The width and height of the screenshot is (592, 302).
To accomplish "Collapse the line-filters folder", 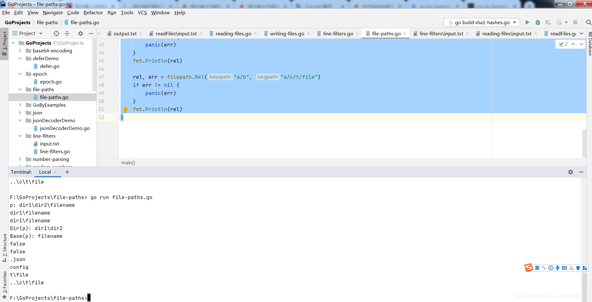I will click(20, 136).
